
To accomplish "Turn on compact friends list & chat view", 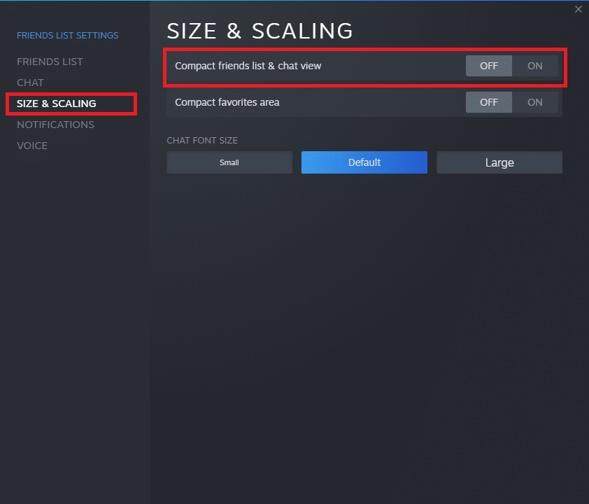I will tap(535, 66).
